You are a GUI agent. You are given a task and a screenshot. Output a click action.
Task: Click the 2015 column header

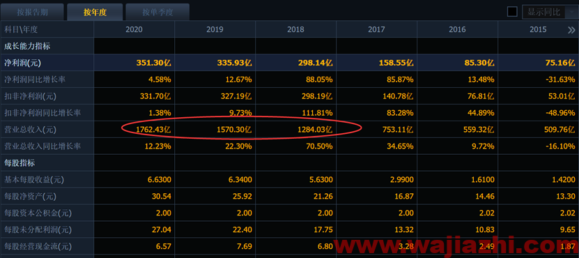pos(538,29)
